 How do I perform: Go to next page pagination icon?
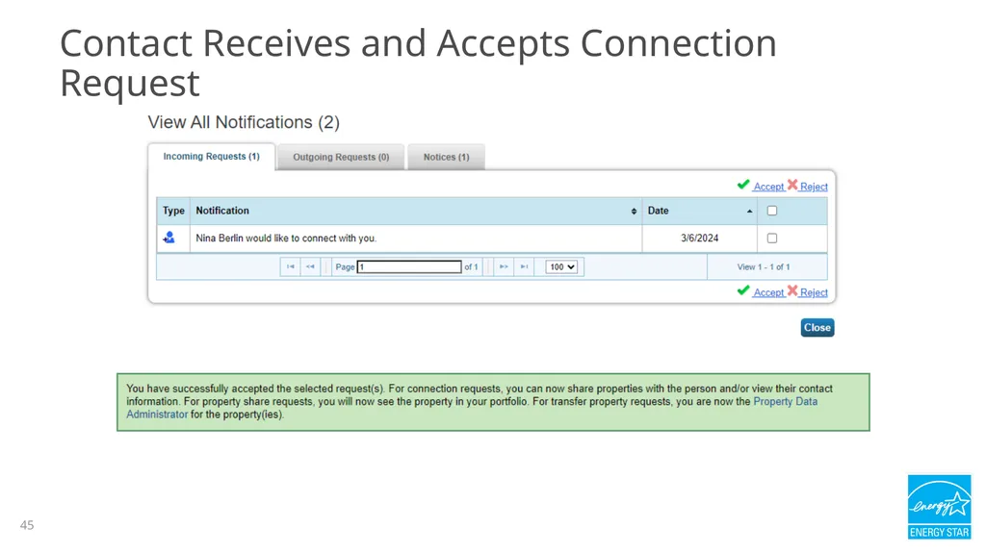[x=504, y=266]
